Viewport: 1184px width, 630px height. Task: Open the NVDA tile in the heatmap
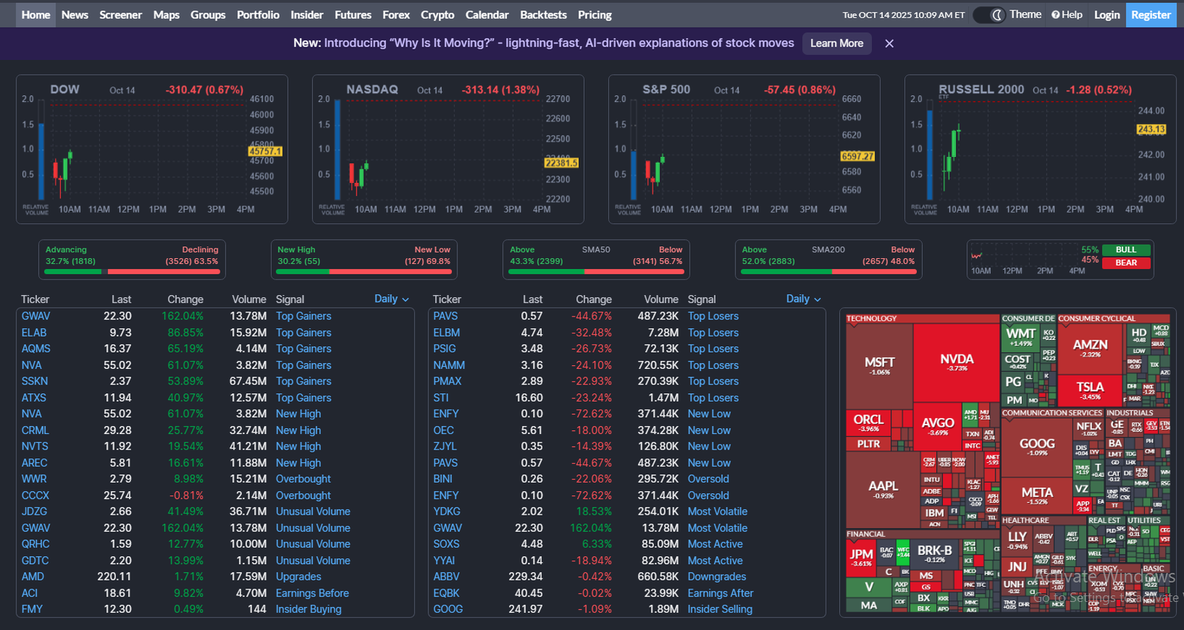tap(957, 362)
